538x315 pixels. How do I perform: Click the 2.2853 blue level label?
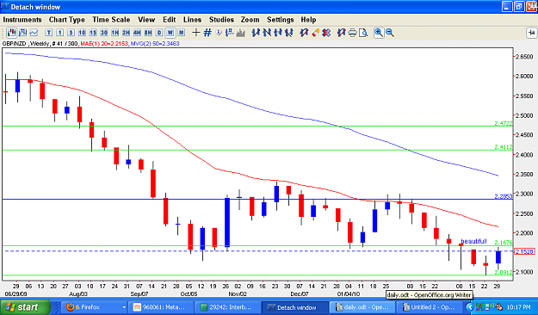click(503, 196)
